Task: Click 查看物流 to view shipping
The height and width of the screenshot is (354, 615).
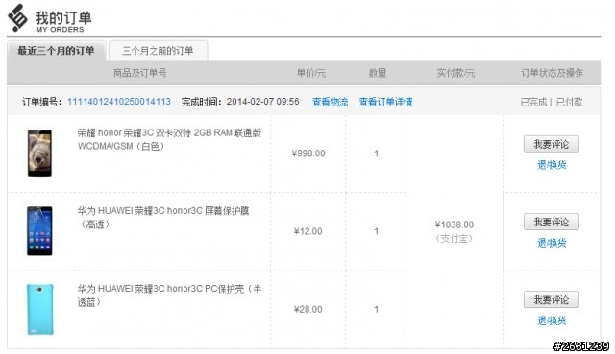Action: click(330, 103)
